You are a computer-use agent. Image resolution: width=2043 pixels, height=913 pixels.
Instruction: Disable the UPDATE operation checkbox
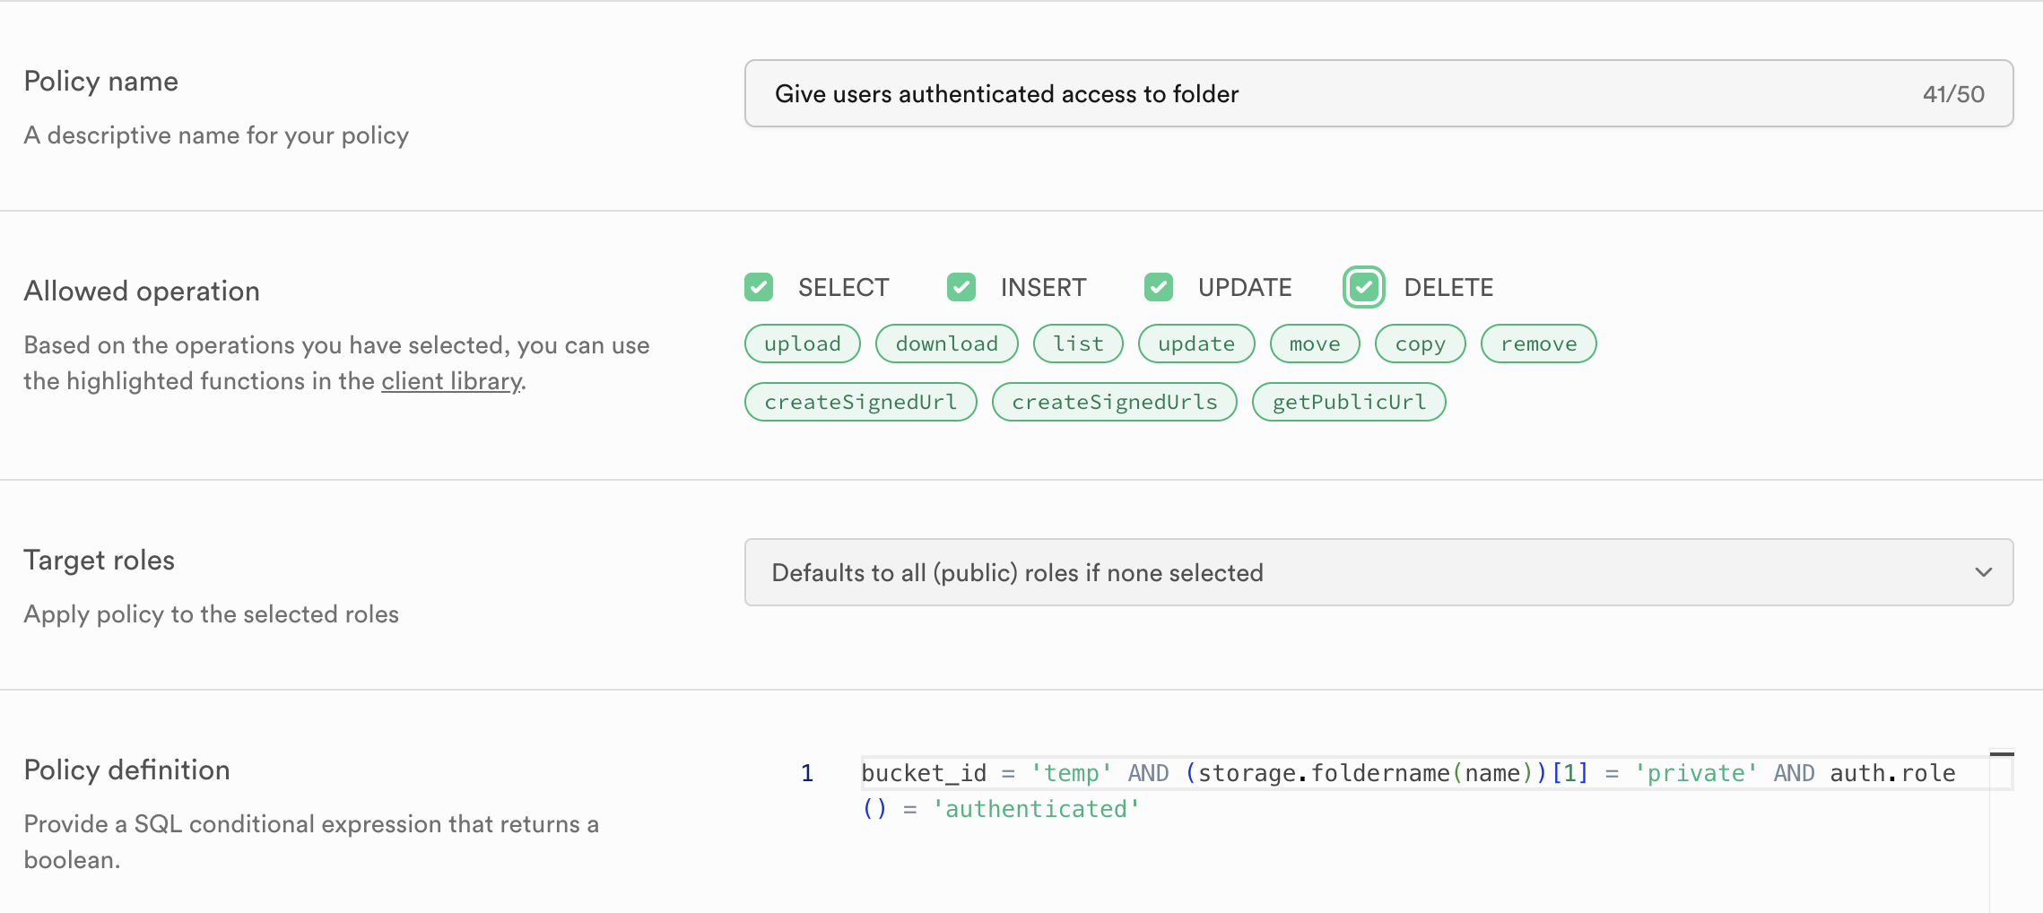point(1159,287)
